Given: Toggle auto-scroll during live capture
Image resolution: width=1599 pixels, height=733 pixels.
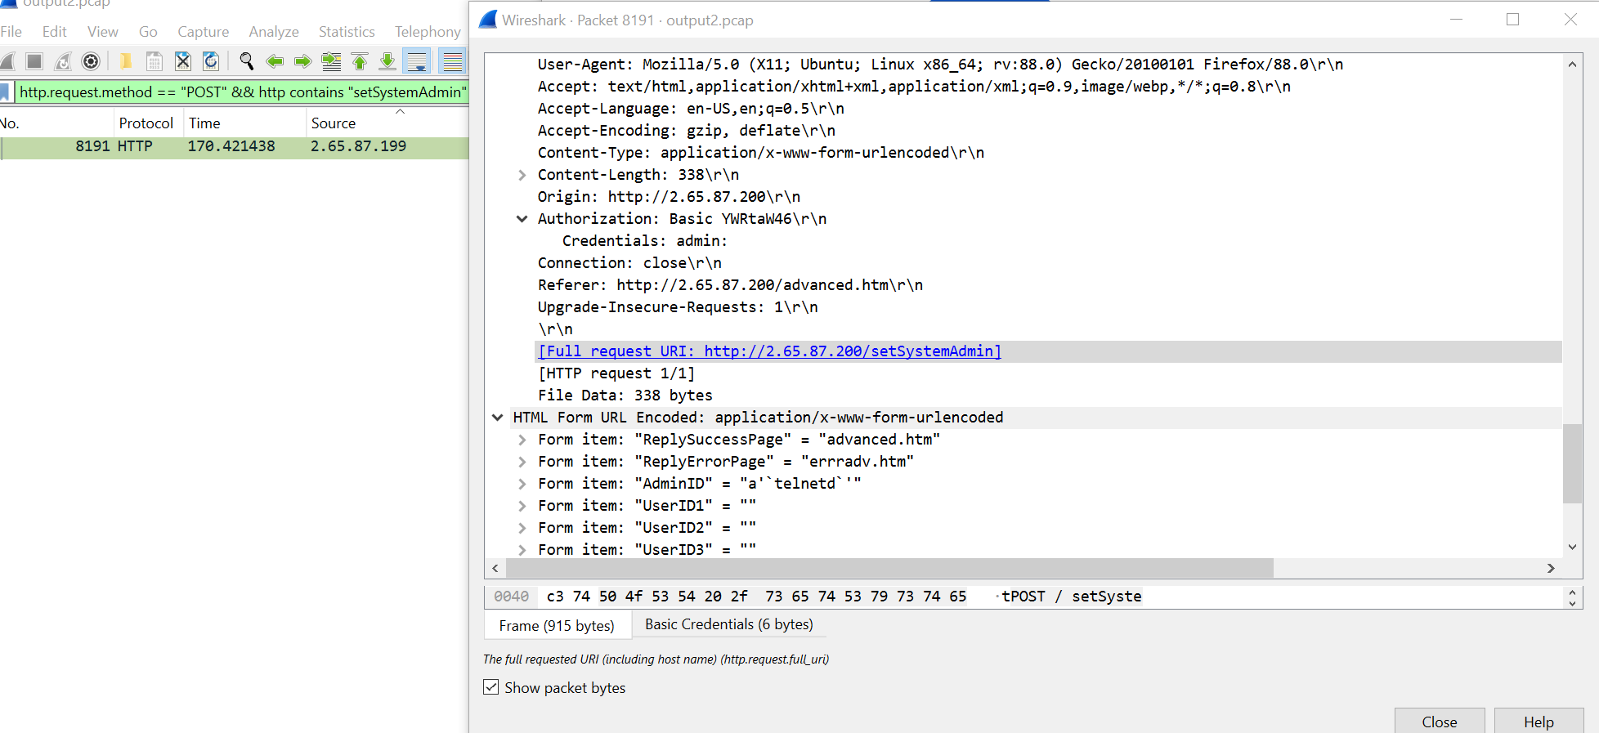Looking at the screenshot, I should (417, 61).
